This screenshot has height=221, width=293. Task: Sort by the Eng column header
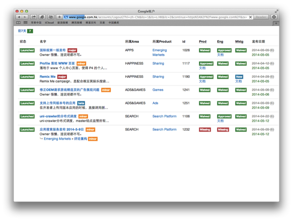point(220,42)
